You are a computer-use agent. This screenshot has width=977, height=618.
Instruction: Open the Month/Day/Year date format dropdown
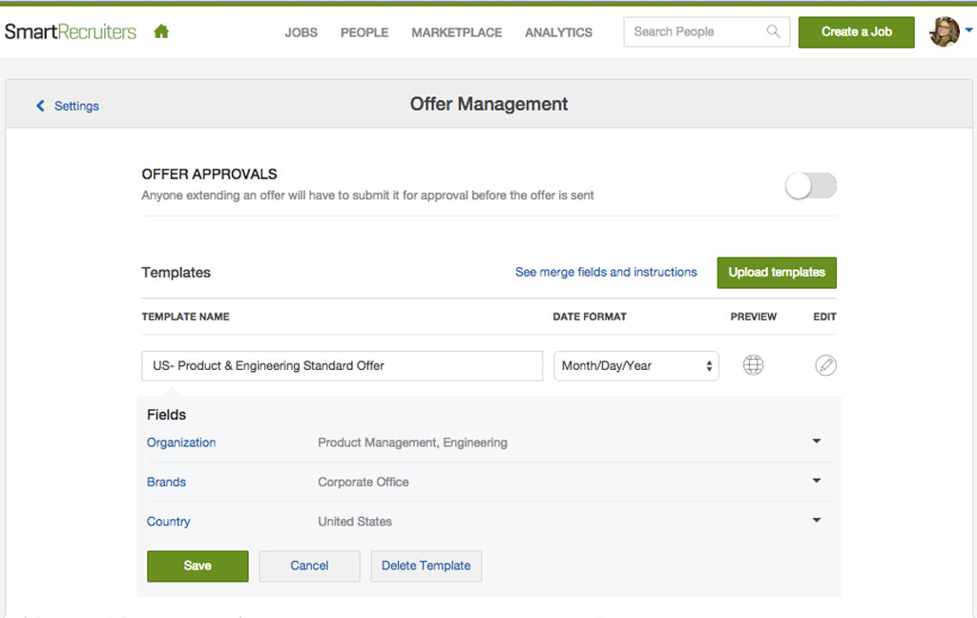tap(636, 366)
